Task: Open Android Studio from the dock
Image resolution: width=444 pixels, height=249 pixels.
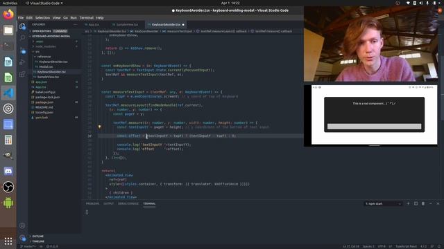Action: pos(8,203)
